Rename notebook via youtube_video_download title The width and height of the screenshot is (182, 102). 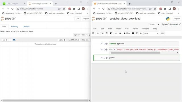(125, 19)
